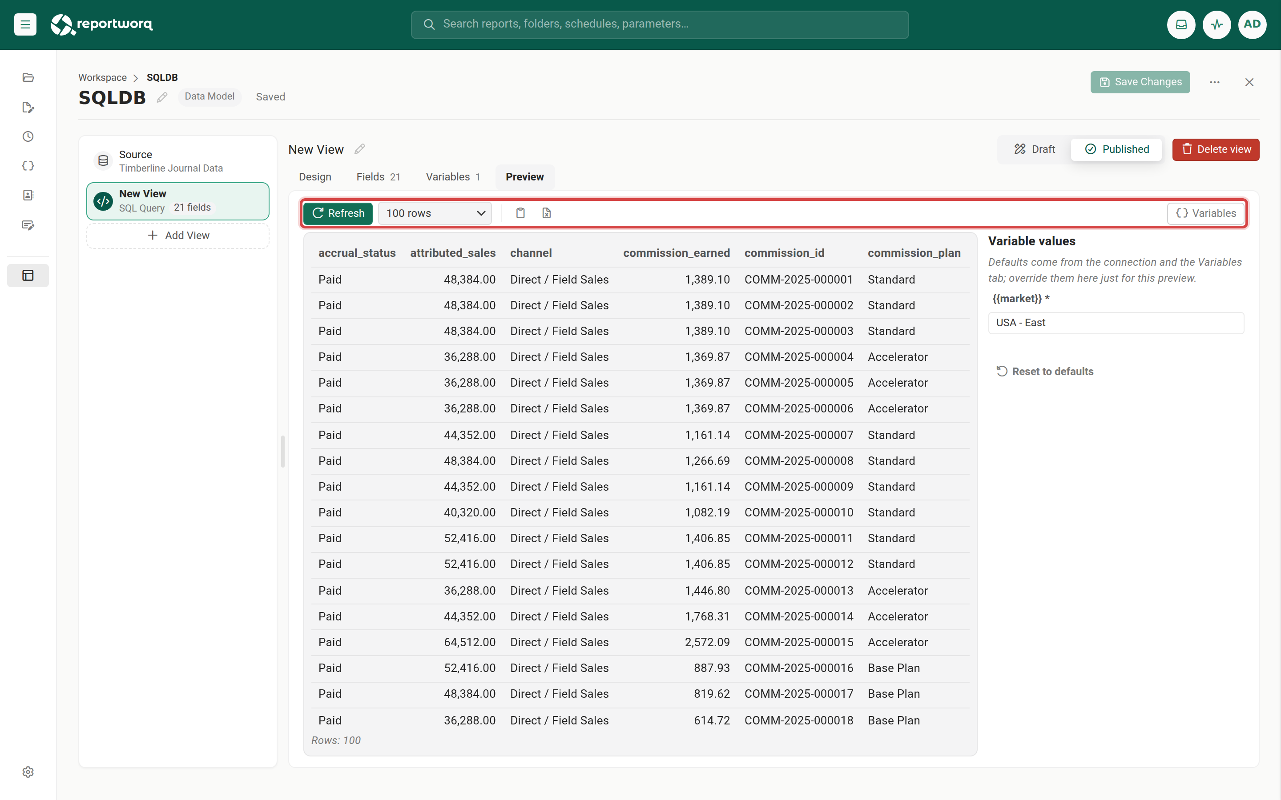Click Accelerator in COMM-2025-000004 row
1281x800 pixels.
[898, 357]
